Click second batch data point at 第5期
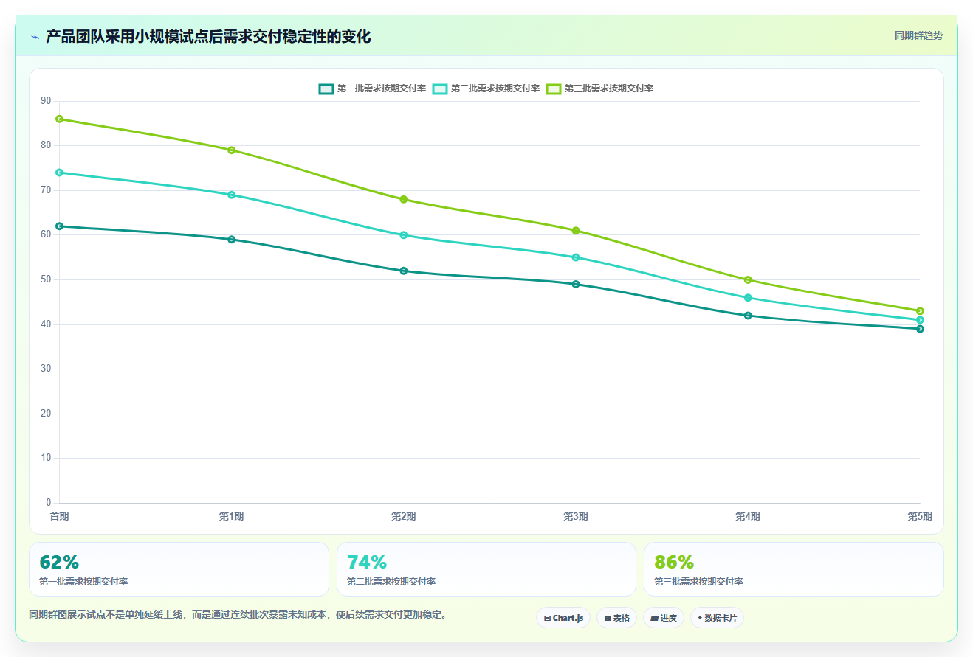This screenshot has width=973, height=657. click(920, 320)
